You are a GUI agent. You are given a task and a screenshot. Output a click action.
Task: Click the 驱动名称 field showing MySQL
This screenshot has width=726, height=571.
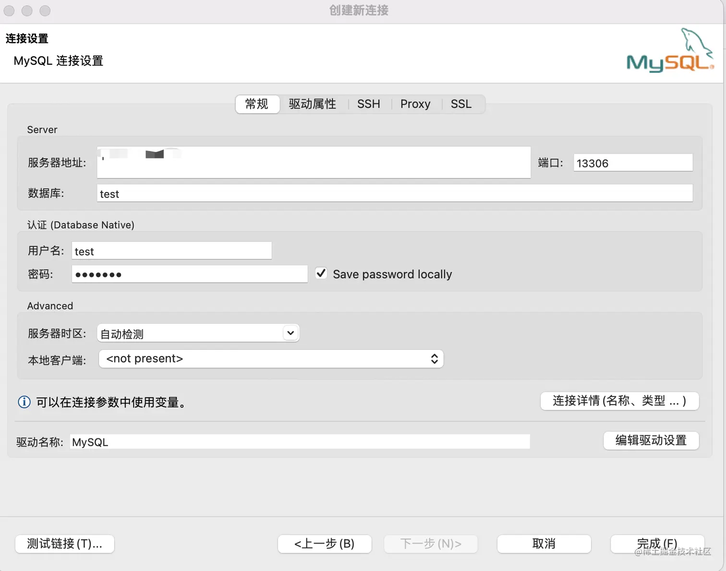click(300, 442)
